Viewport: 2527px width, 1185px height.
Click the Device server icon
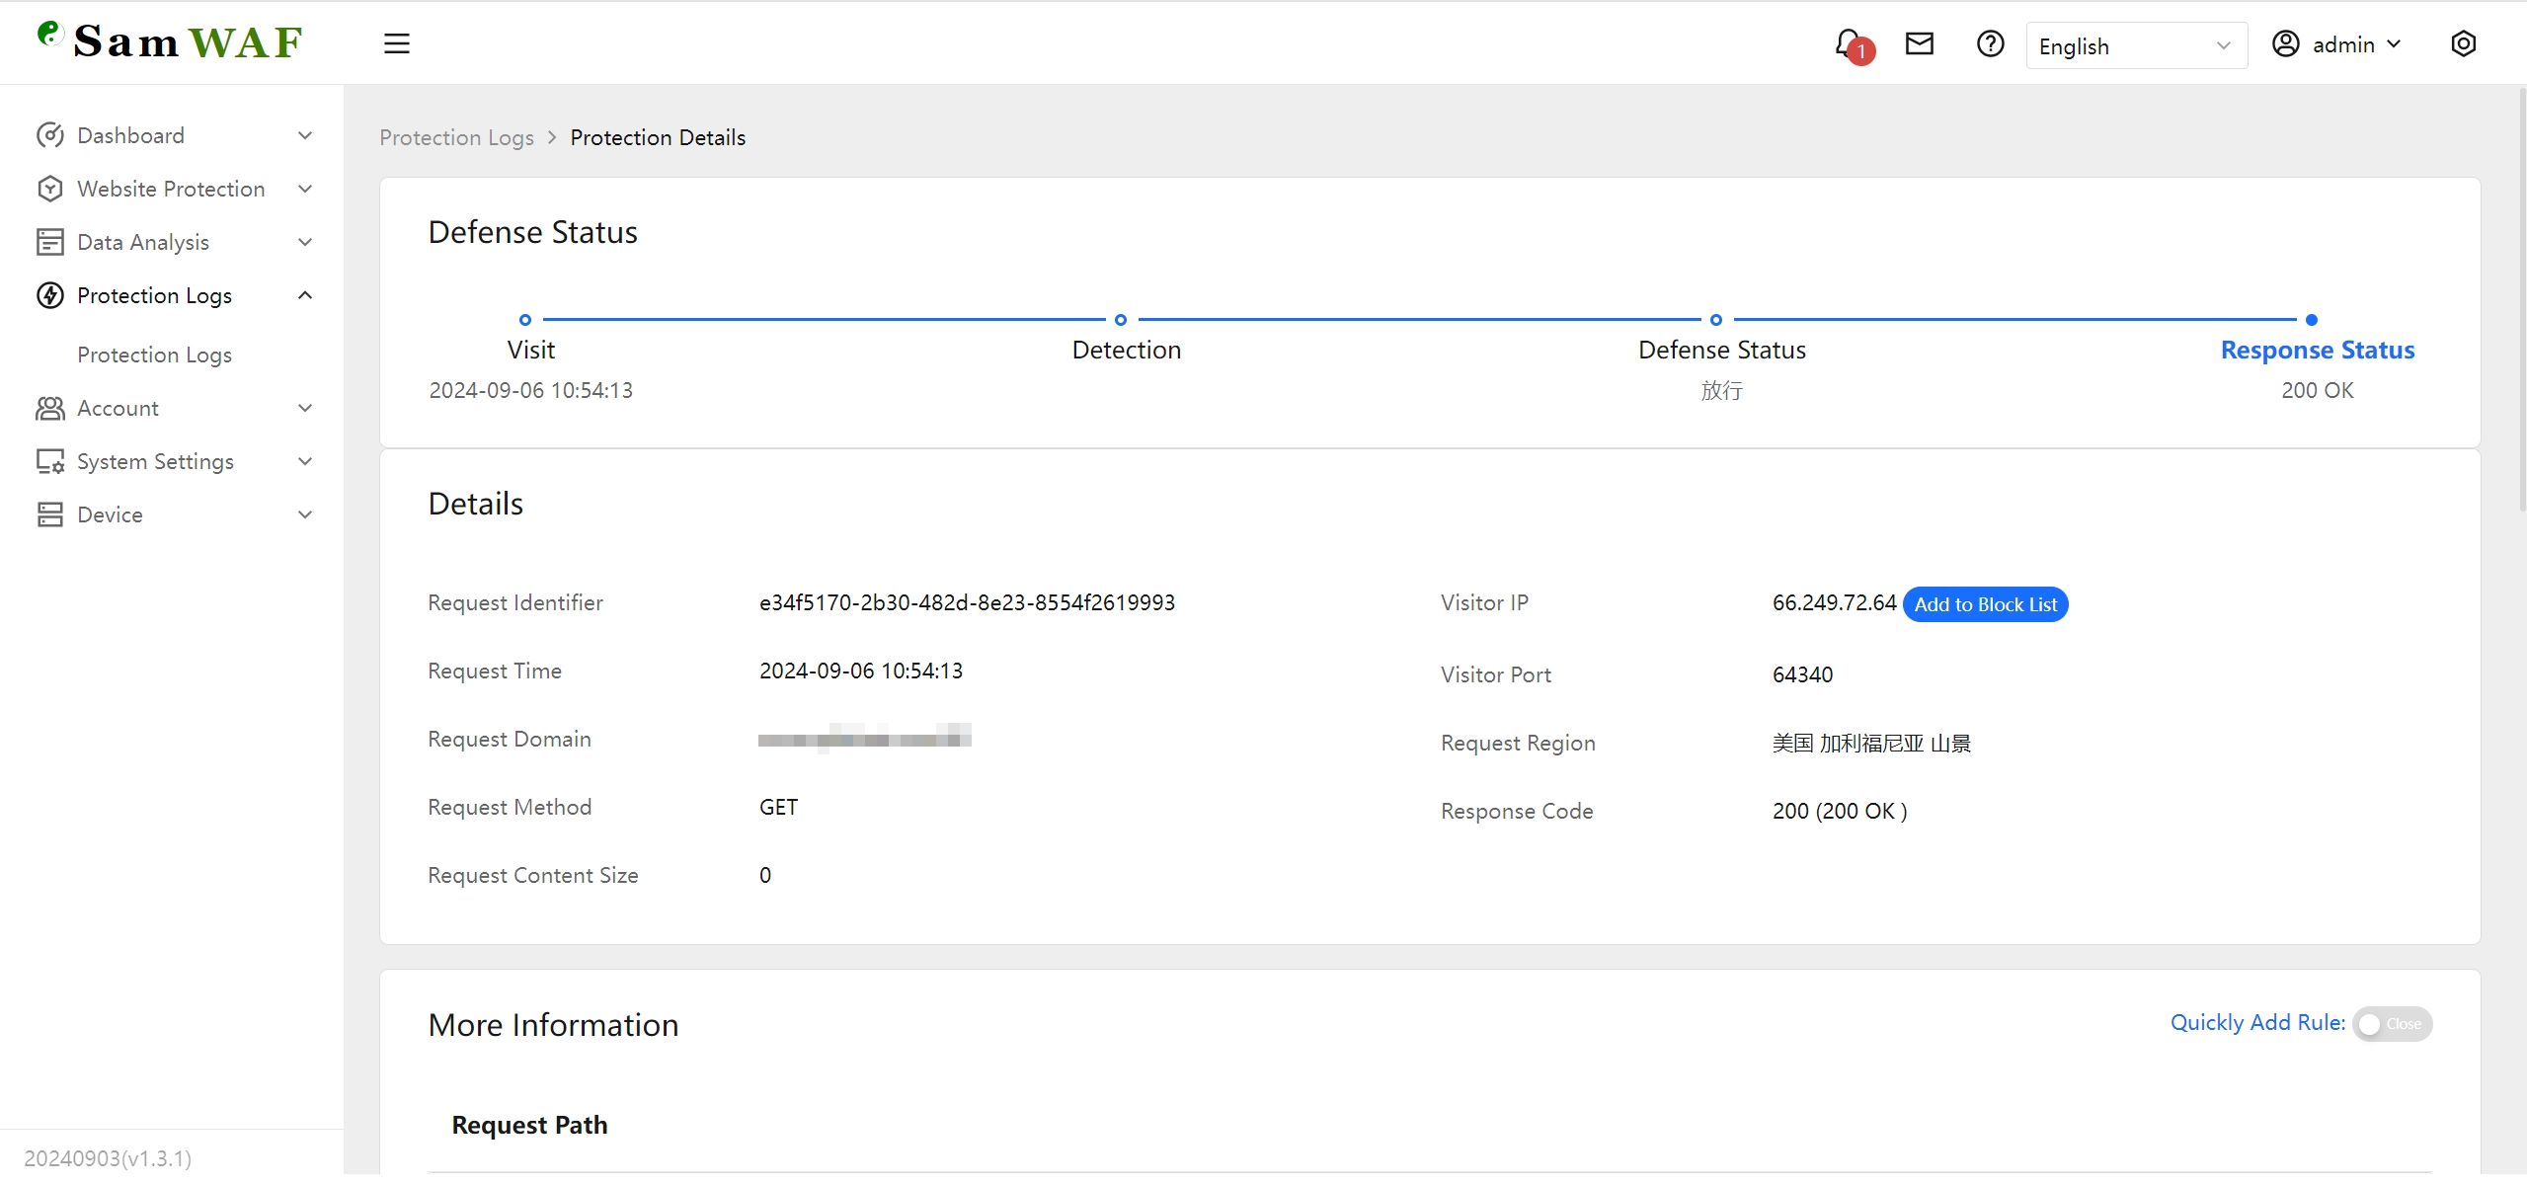(49, 514)
